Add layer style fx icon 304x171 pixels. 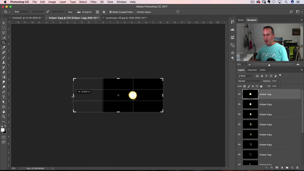point(272,167)
